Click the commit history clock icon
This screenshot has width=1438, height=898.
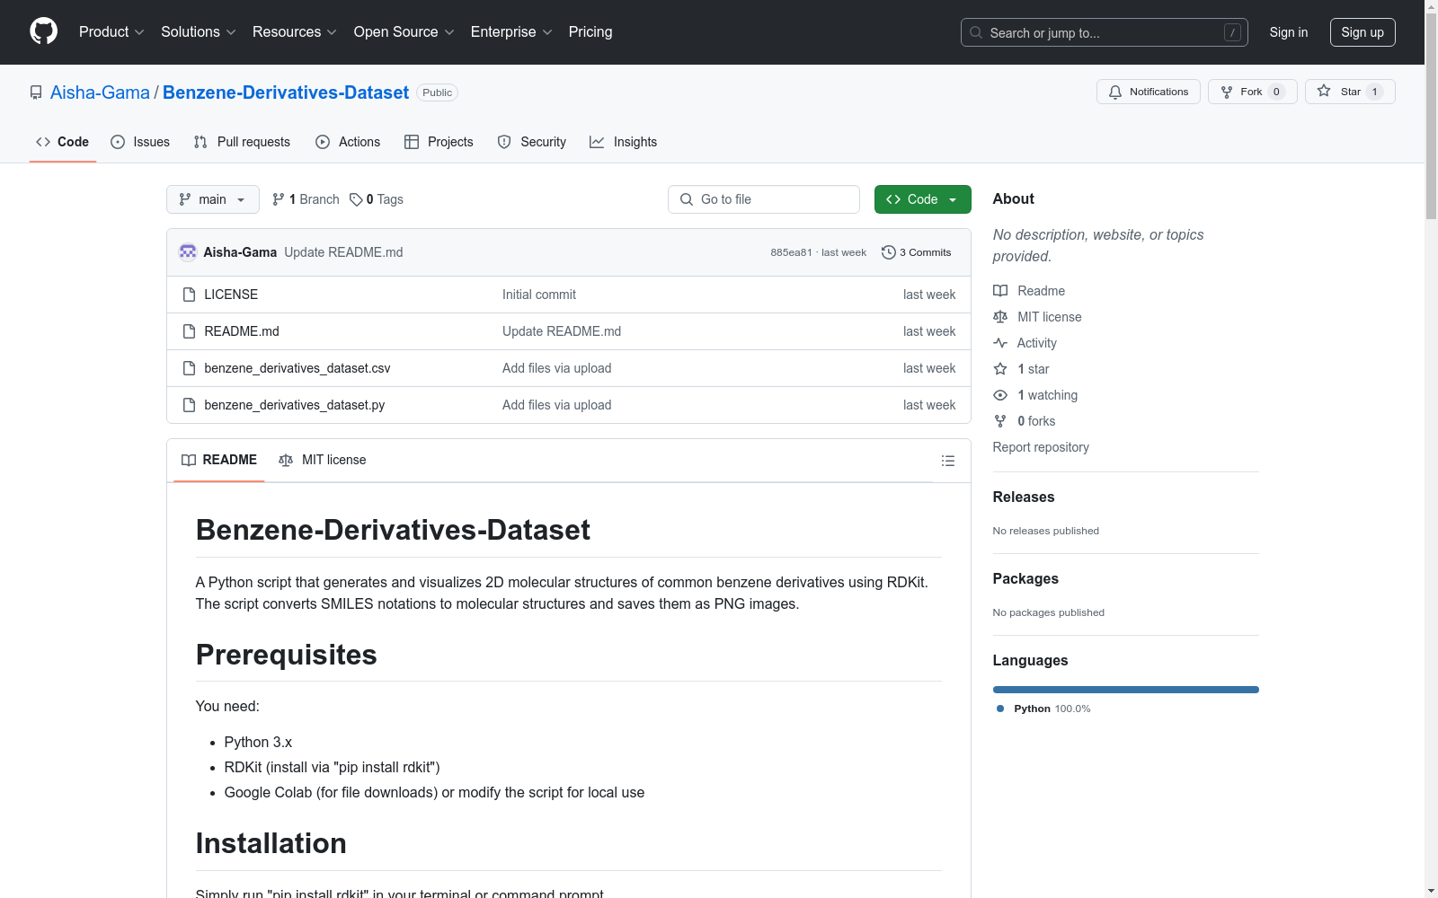889,252
